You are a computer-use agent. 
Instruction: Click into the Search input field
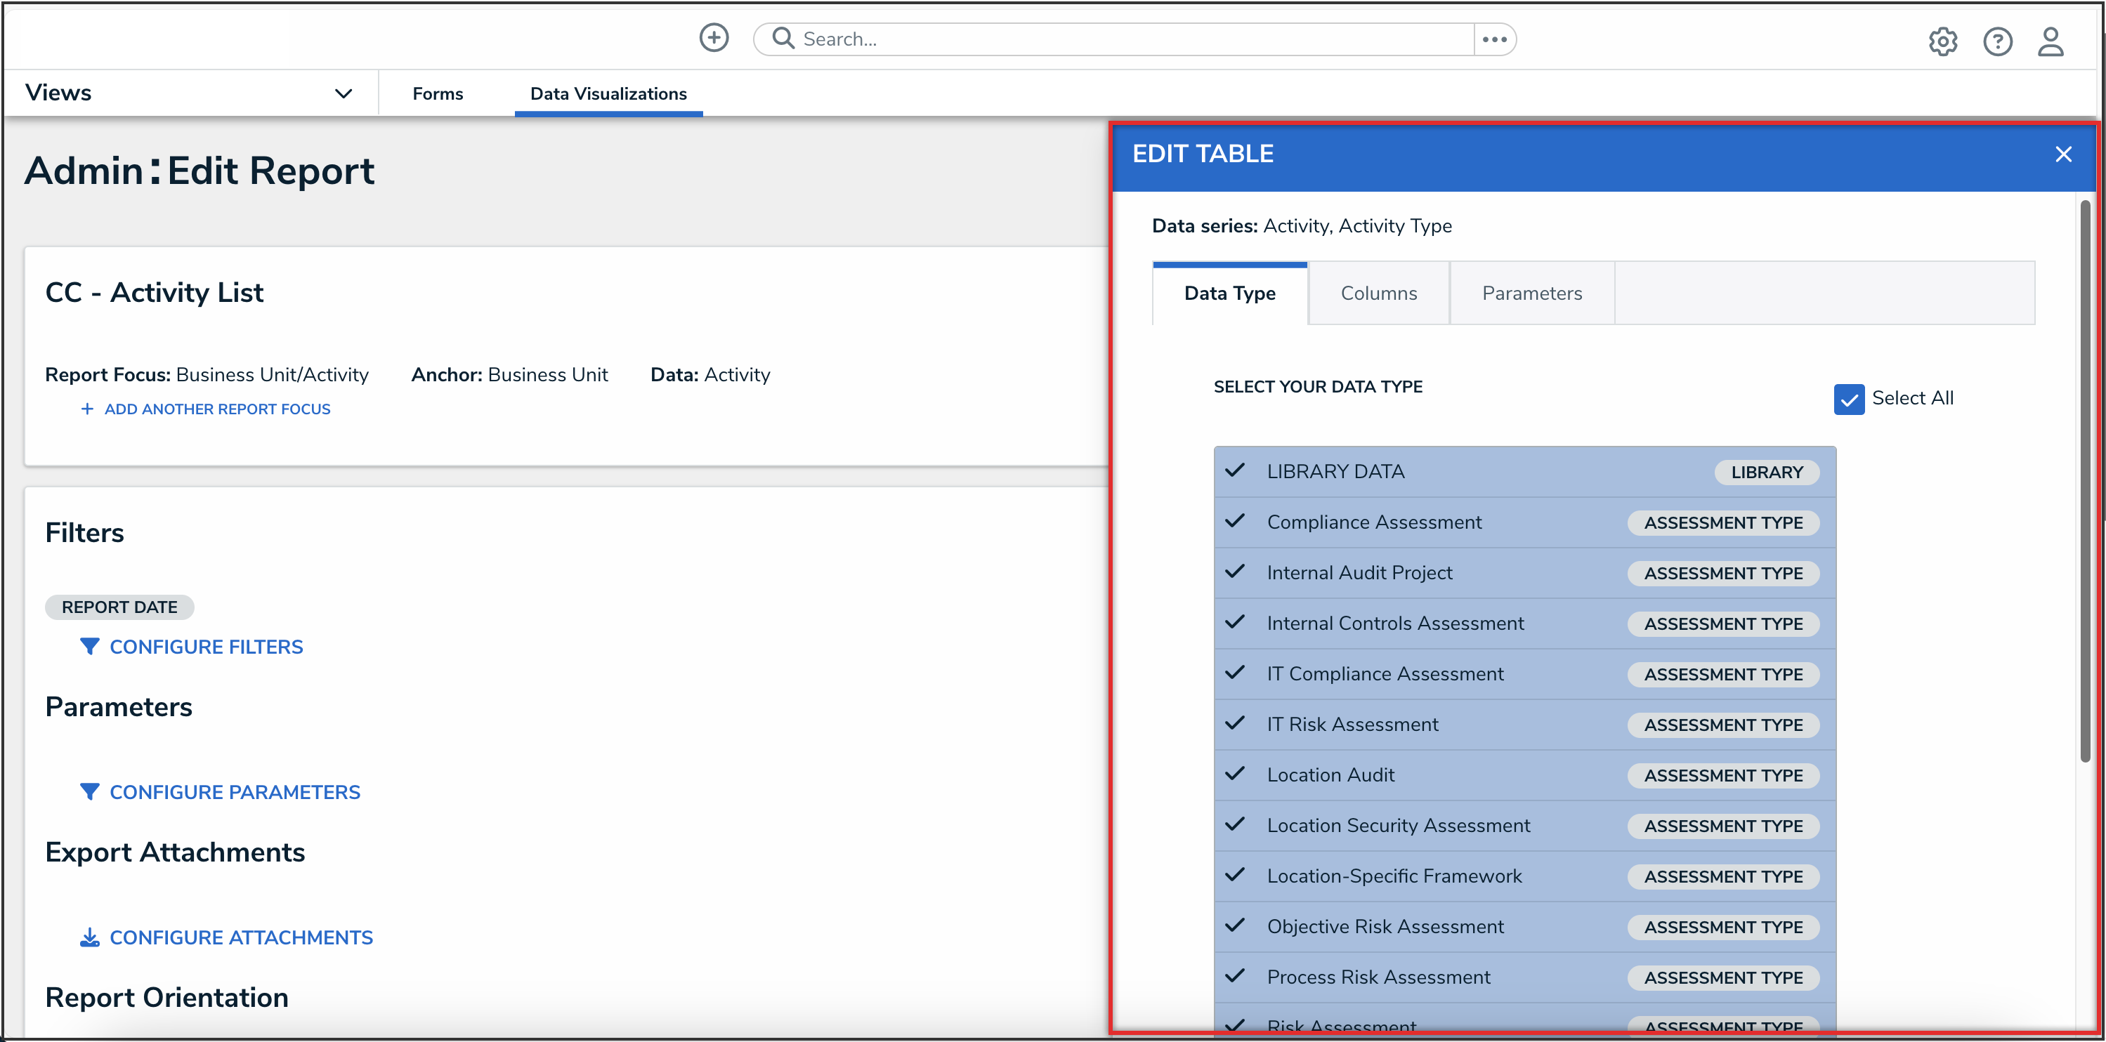click(1128, 39)
